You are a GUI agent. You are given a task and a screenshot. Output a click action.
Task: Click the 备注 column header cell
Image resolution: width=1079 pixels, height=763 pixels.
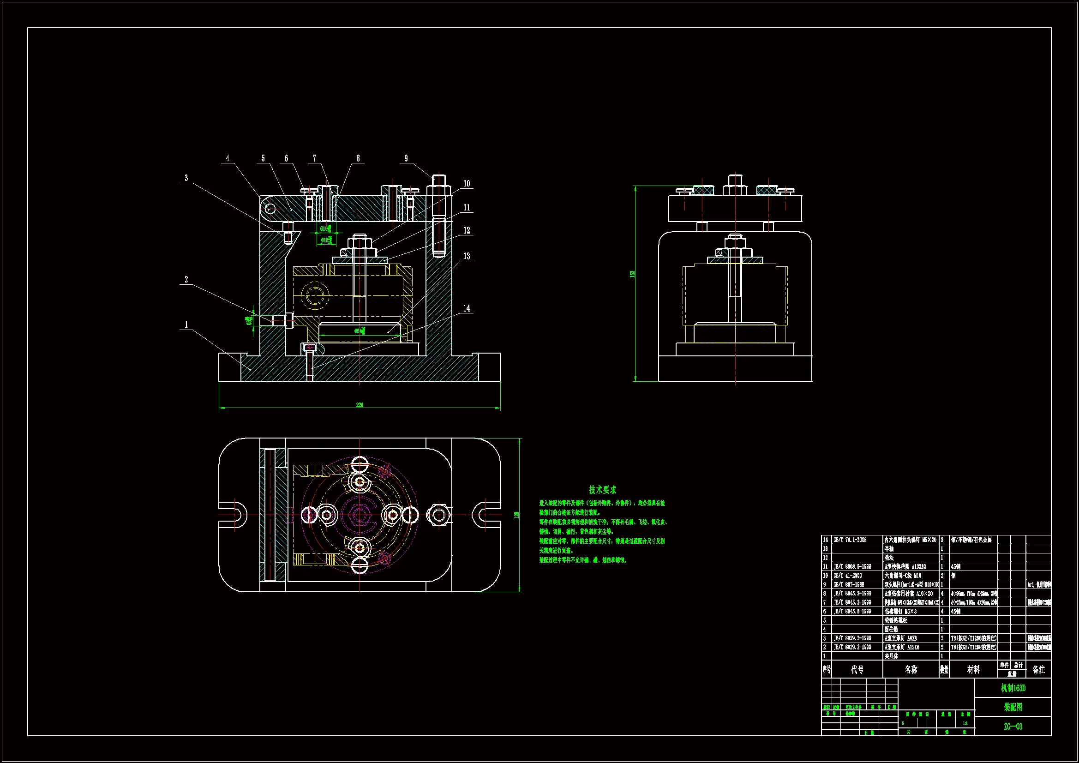click(1038, 669)
